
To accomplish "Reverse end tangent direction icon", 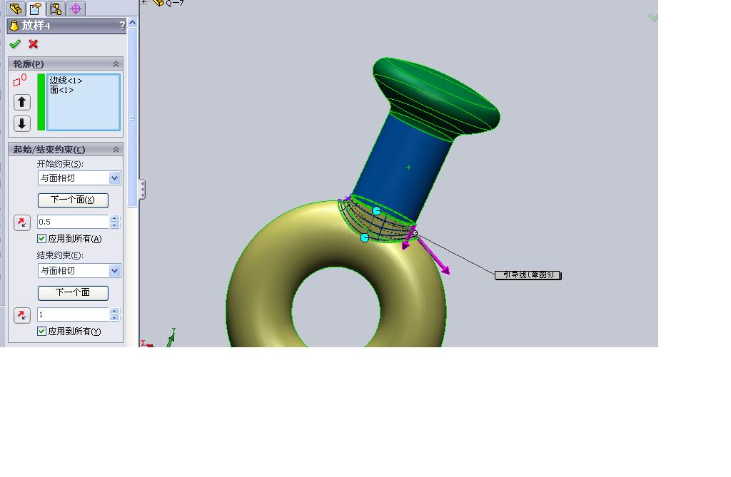I will [x=22, y=315].
